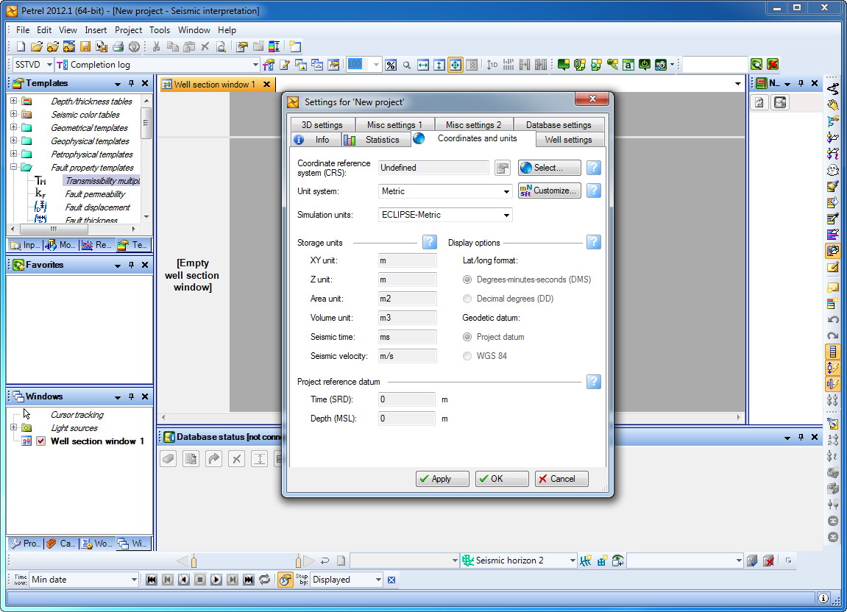Click the Paste clipboard icon
Screen dimensions: 847x612
(189, 47)
